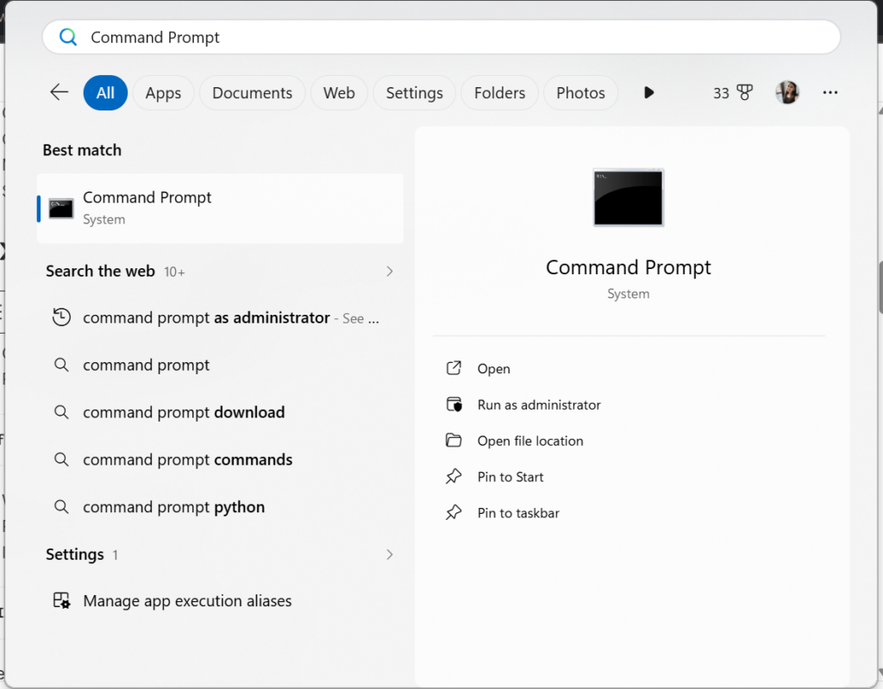Click the search magnifier icon in search box
Image resolution: width=883 pixels, height=689 pixels.
click(x=68, y=37)
